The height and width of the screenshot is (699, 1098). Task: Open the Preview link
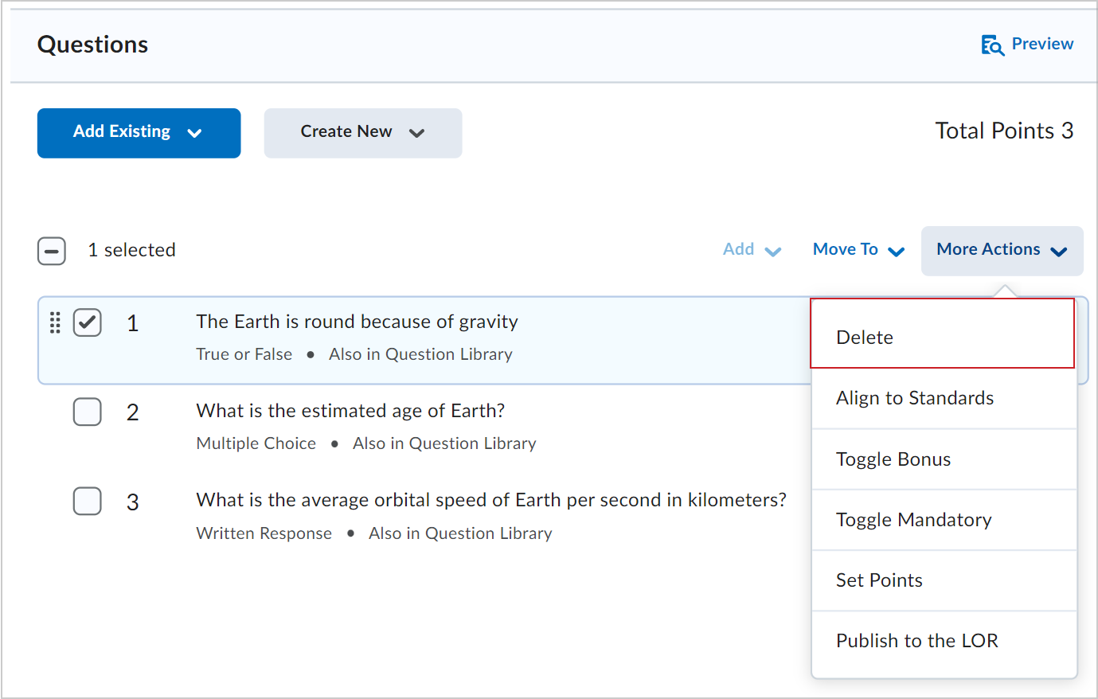pos(1041,44)
